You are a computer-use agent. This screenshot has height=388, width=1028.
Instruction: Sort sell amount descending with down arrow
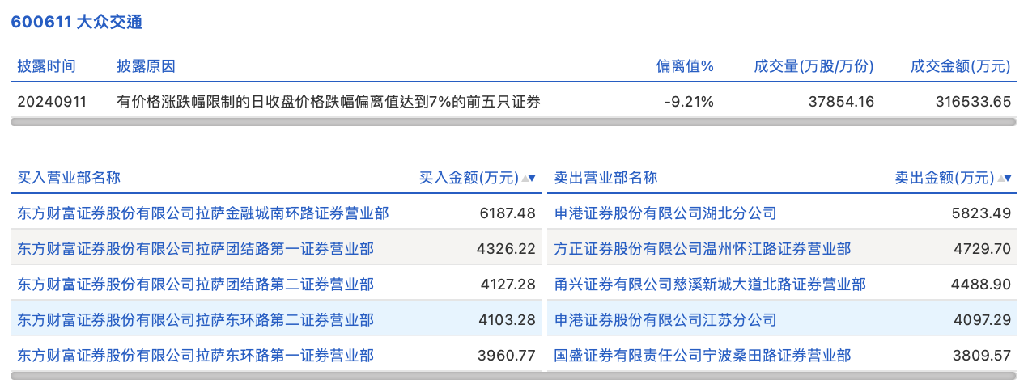[x=1008, y=179]
